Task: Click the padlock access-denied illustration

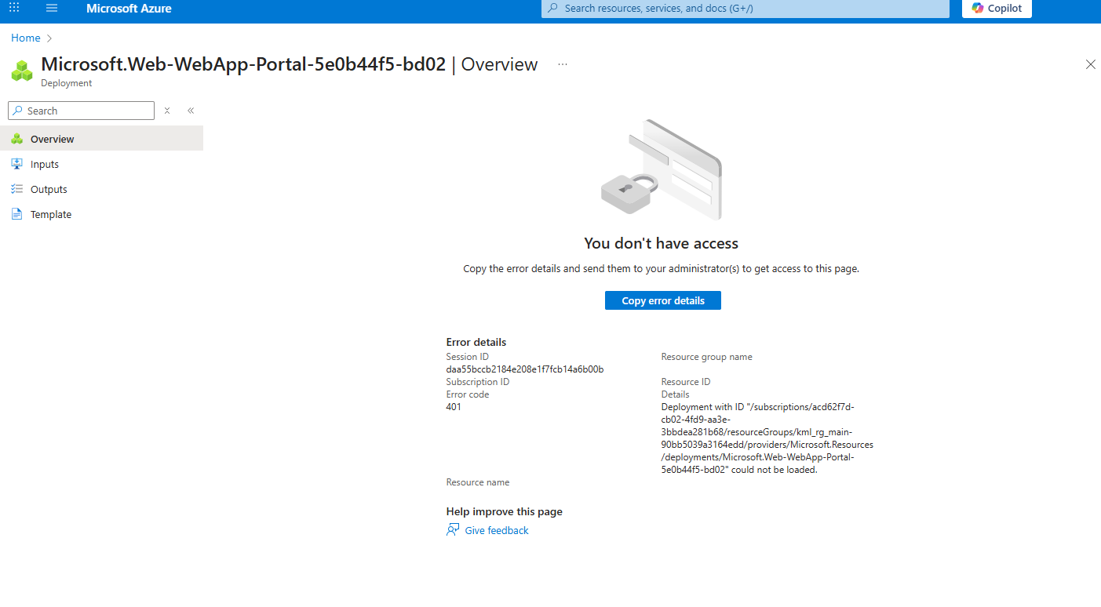Action: point(662,169)
